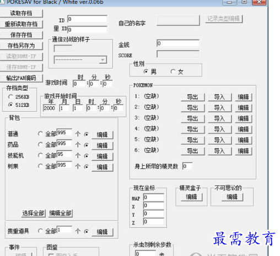Open 通信对战的样子 dropdown

103,60
